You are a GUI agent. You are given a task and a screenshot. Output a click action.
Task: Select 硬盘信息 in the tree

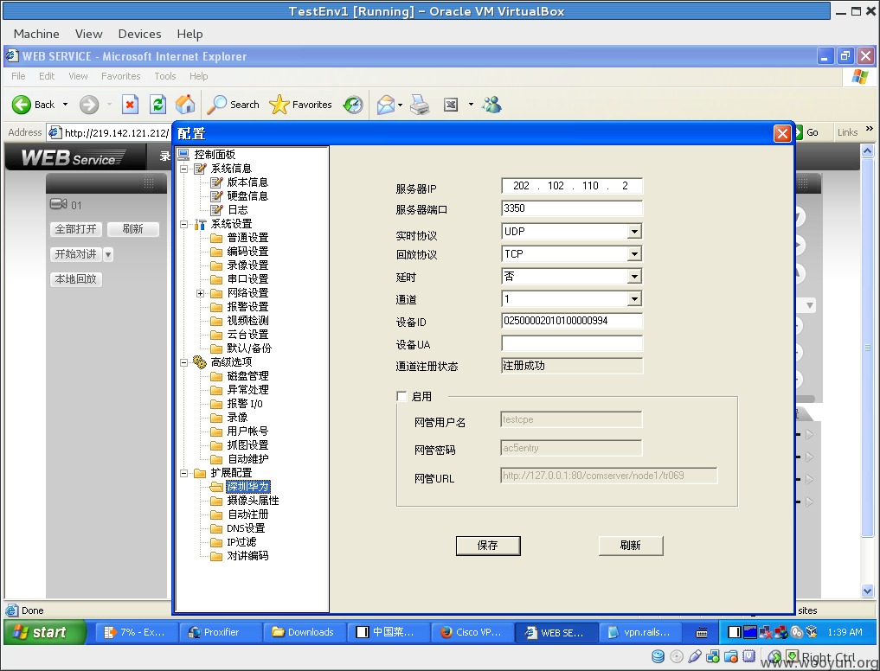(247, 195)
